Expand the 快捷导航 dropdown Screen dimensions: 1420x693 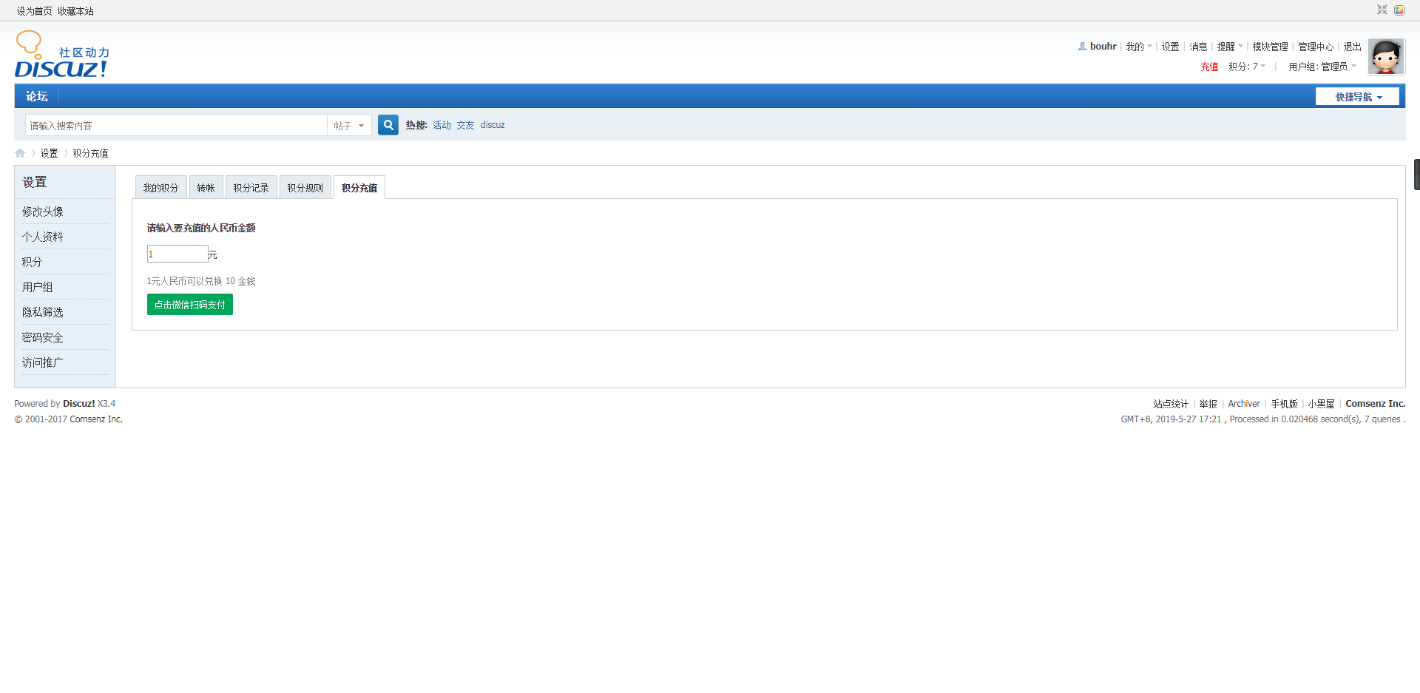coord(1357,97)
